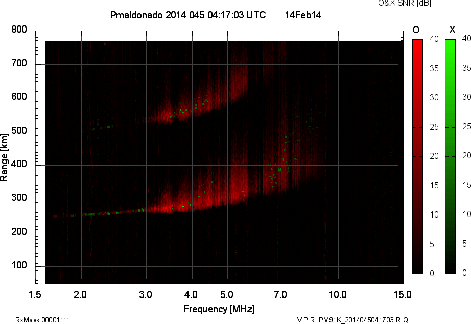The height and width of the screenshot is (324, 471).
Task: Click the 35 dB label beside O colorbar
Action: pyautogui.click(x=434, y=68)
